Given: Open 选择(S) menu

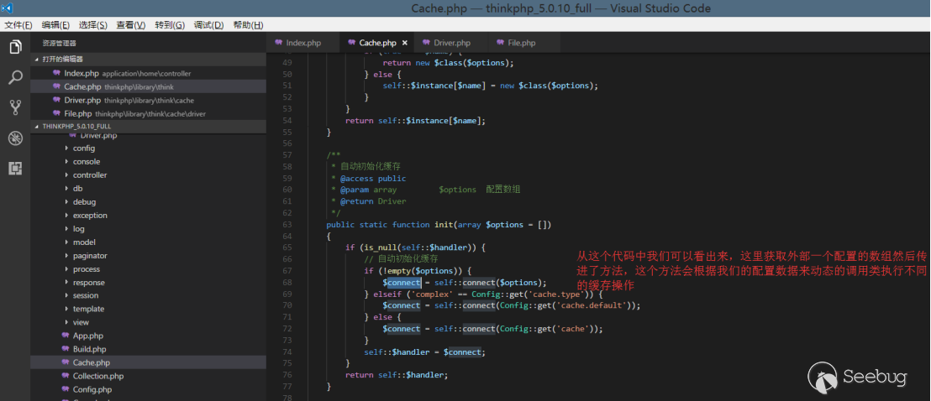Looking at the screenshot, I should point(92,25).
